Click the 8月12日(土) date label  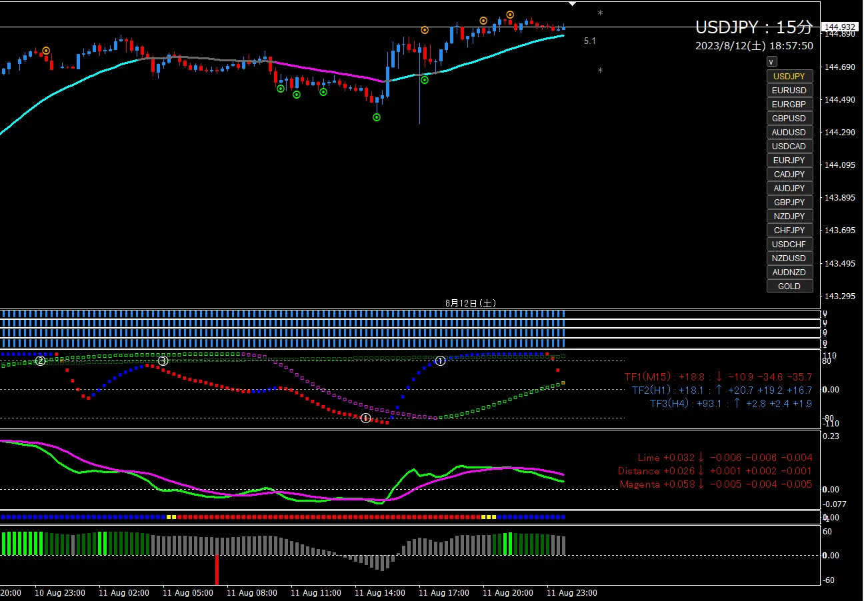(471, 303)
